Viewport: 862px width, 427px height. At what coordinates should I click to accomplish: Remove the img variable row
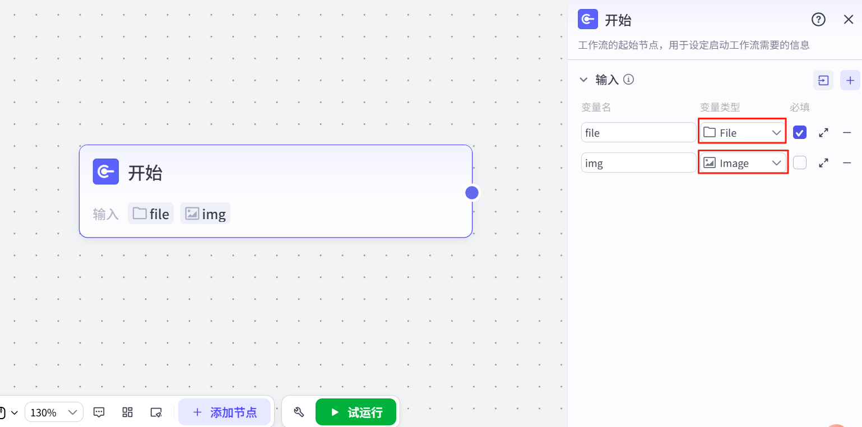pos(847,163)
